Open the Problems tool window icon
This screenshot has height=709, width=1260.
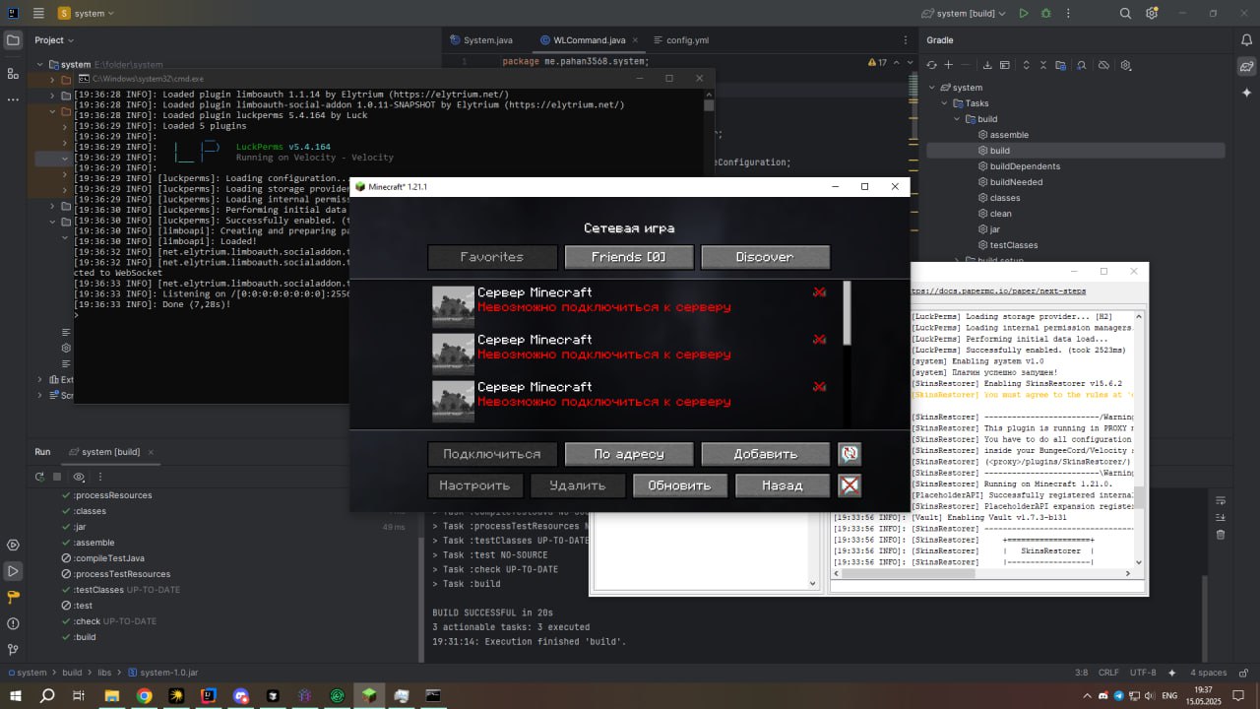pyautogui.click(x=13, y=623)
